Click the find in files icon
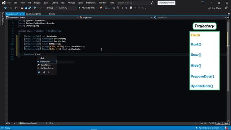 coord(101,8)
